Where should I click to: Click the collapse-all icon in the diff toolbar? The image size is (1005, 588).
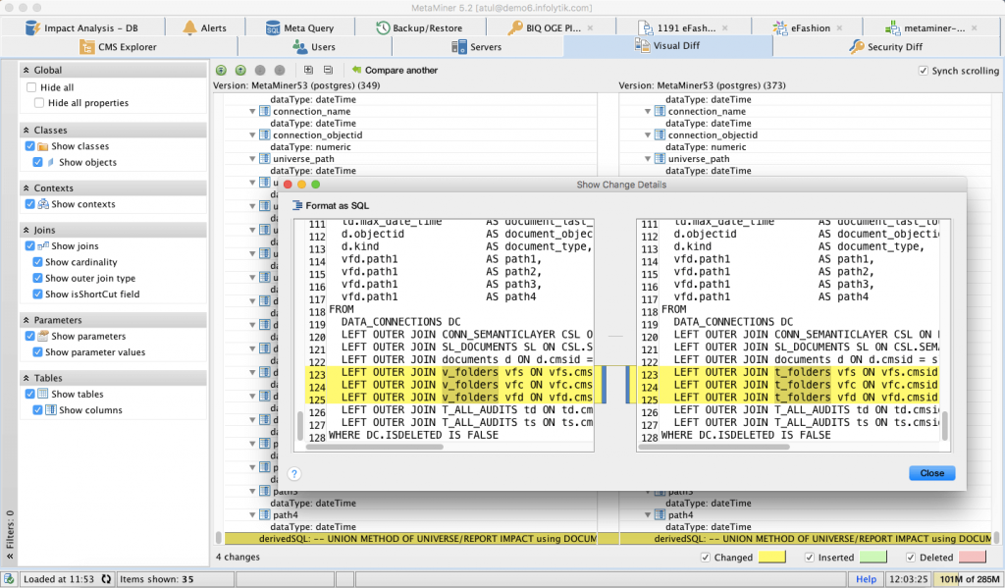[x=327, y=70]
